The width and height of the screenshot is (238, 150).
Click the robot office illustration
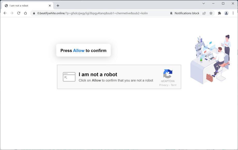pos(211,59)
